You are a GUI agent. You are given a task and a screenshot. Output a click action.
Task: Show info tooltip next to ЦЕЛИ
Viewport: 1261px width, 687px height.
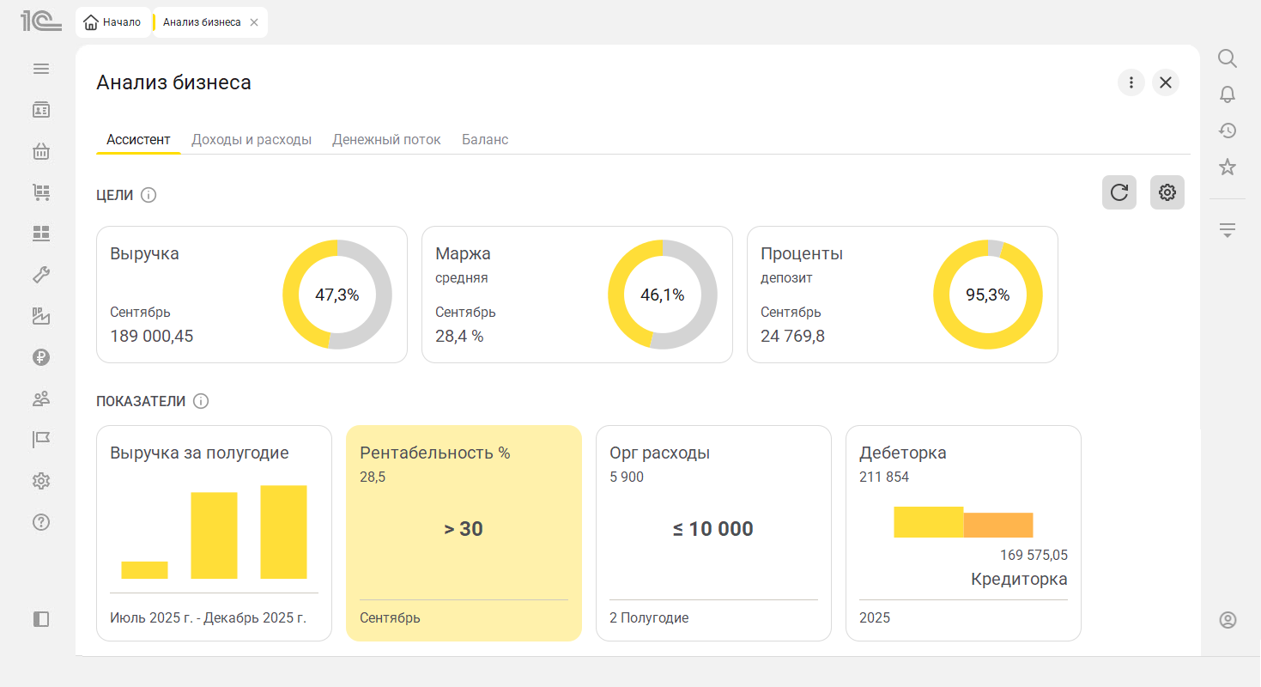(x=149, y=195)
